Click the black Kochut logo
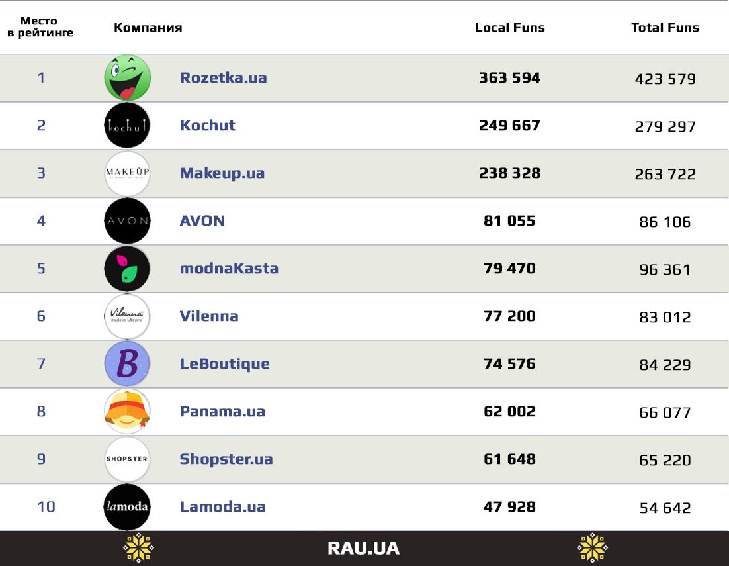 point(128,125)
